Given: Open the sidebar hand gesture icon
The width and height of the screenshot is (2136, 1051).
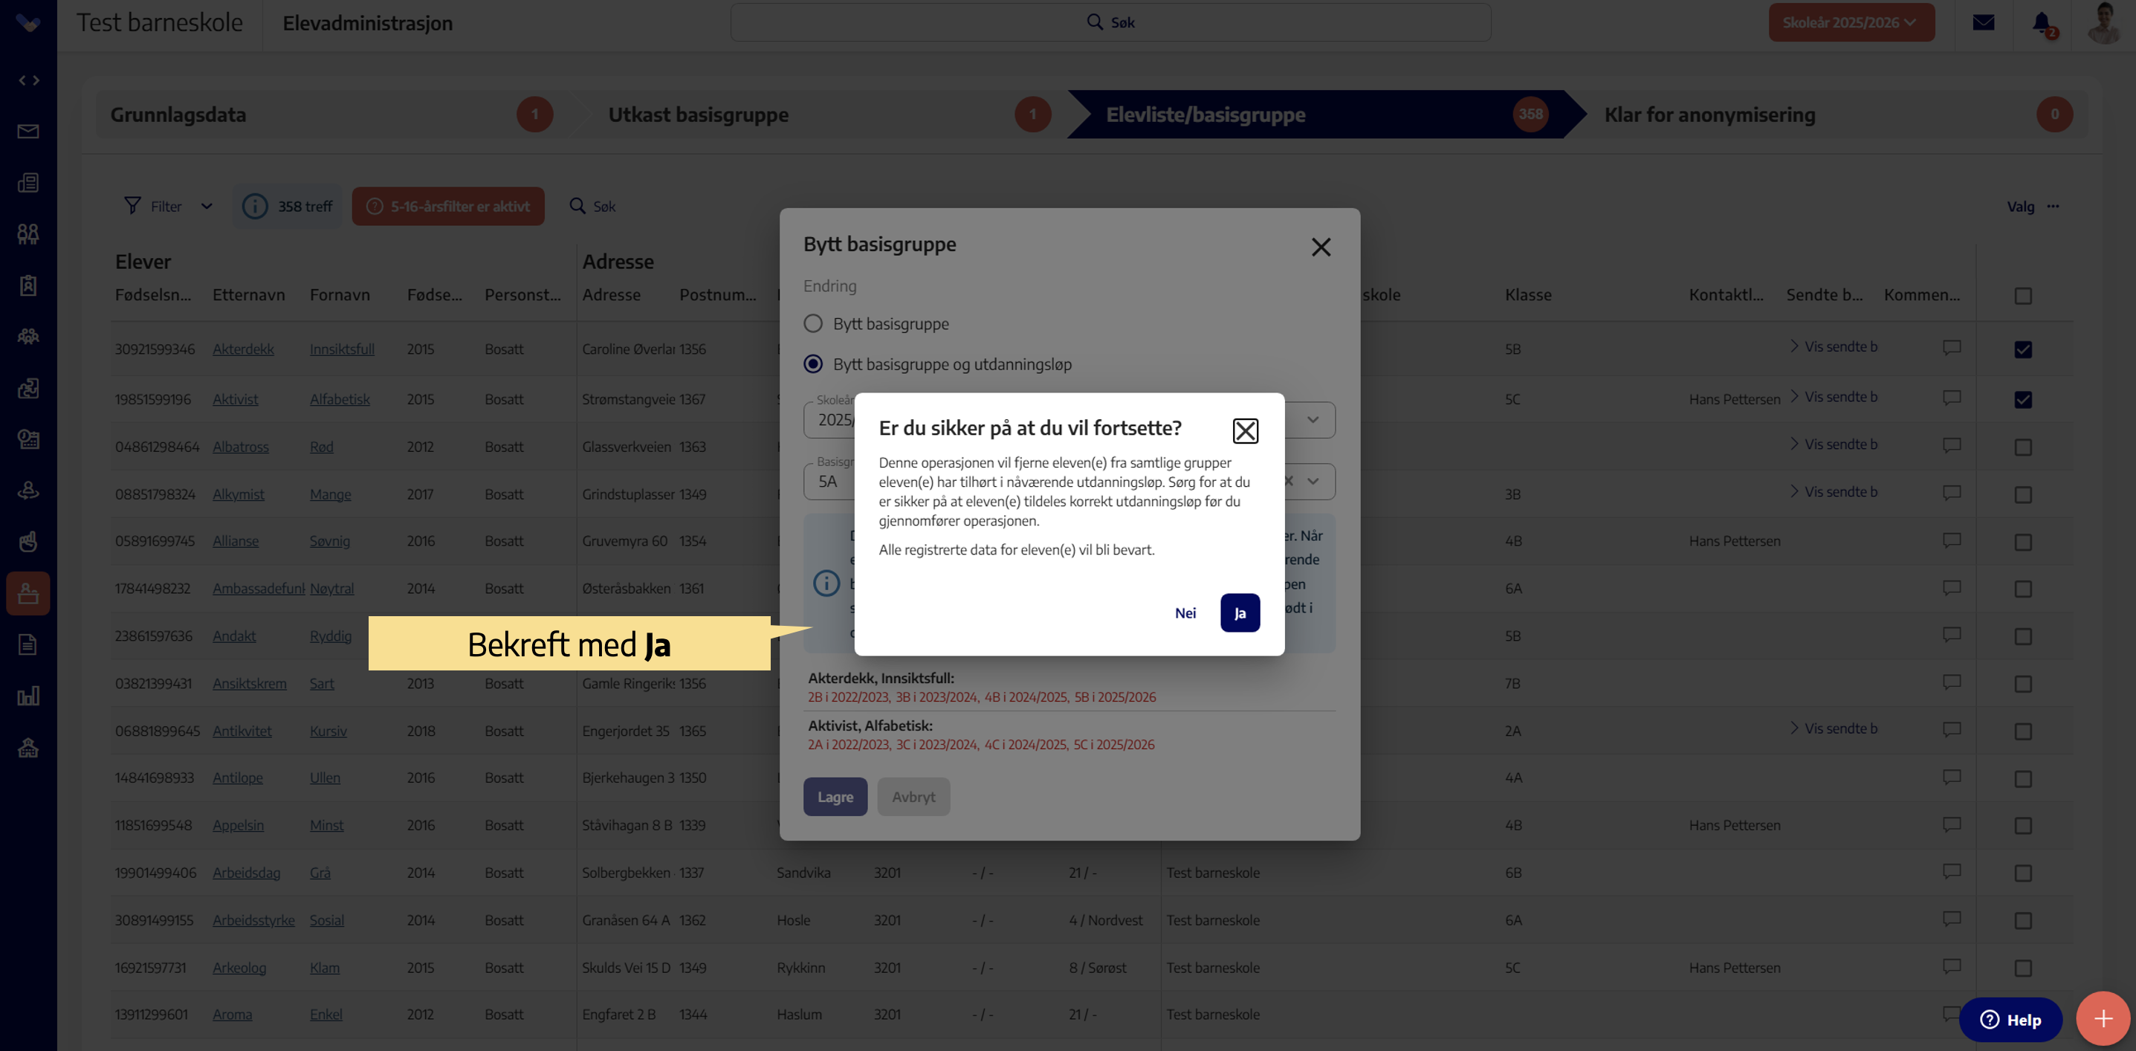Looking at the screenshot, I should [28, 542].
